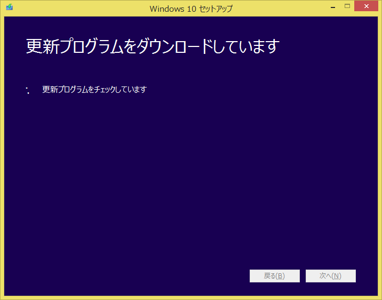Click the dotted progress spinner beside the status text
This screenshot has height=300, width=382.
[28, 90]
